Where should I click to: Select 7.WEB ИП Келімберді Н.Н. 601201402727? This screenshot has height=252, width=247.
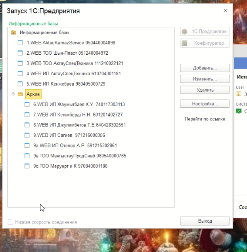(78, 115)
